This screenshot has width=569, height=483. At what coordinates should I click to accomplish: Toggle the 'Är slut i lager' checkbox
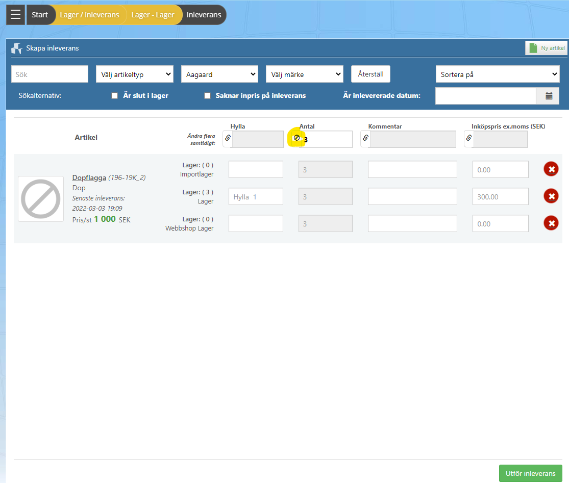click(x=115, y=96)
